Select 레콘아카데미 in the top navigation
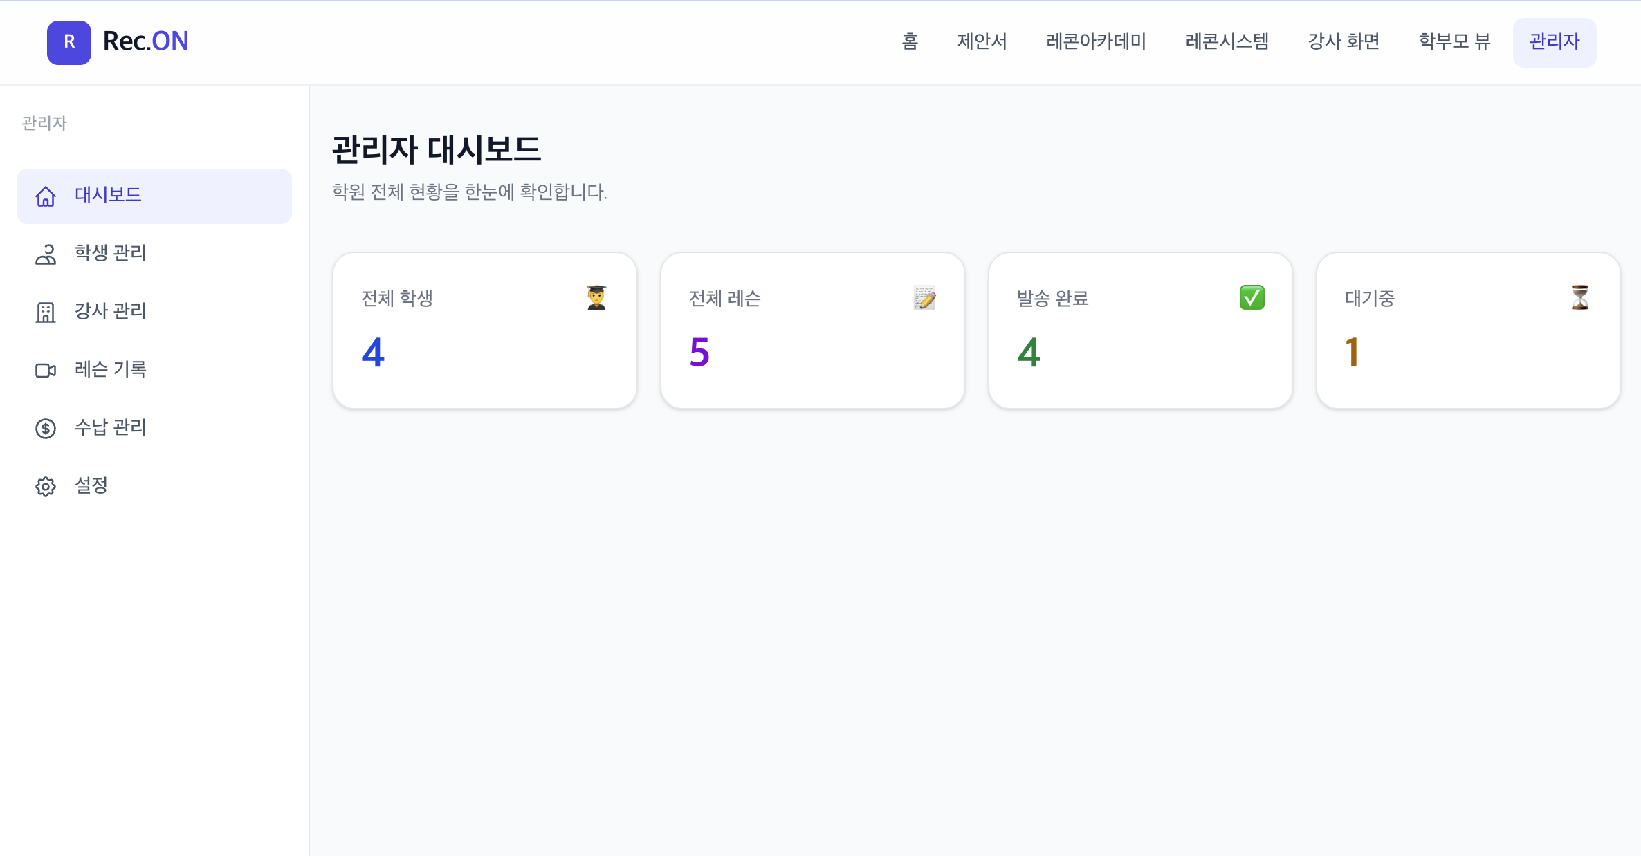 point(1096,42)
